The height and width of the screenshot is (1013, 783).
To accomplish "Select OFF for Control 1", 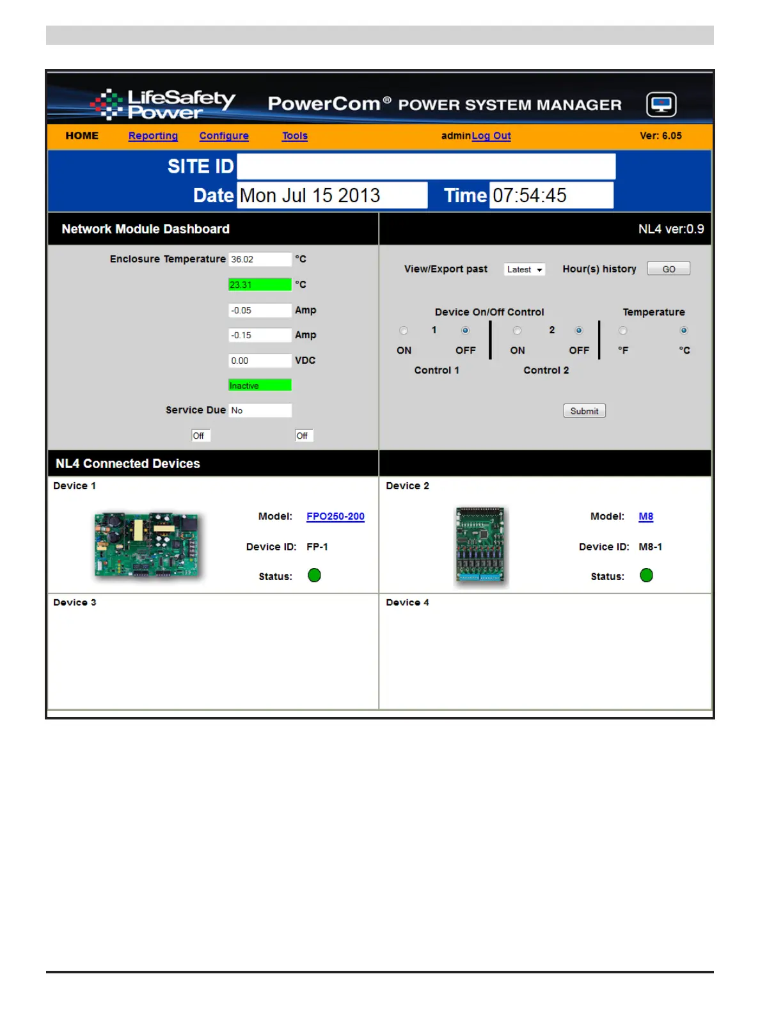I will click(x=465, y=331).
